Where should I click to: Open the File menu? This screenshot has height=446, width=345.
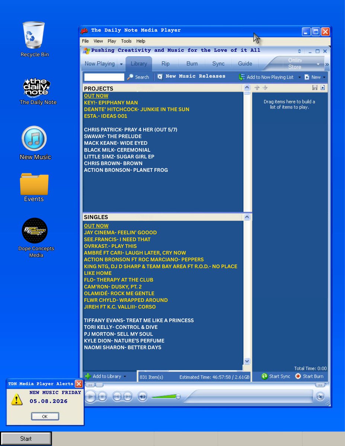(x=85, y=41)
